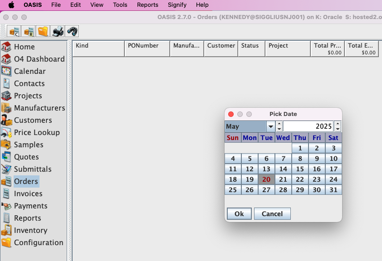Click the Configuration label in sidebar
Screen dimensions: 382x261
[x=39, y=242]
